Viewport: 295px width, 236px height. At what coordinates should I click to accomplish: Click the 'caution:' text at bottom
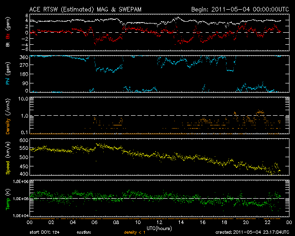point(84,232)
